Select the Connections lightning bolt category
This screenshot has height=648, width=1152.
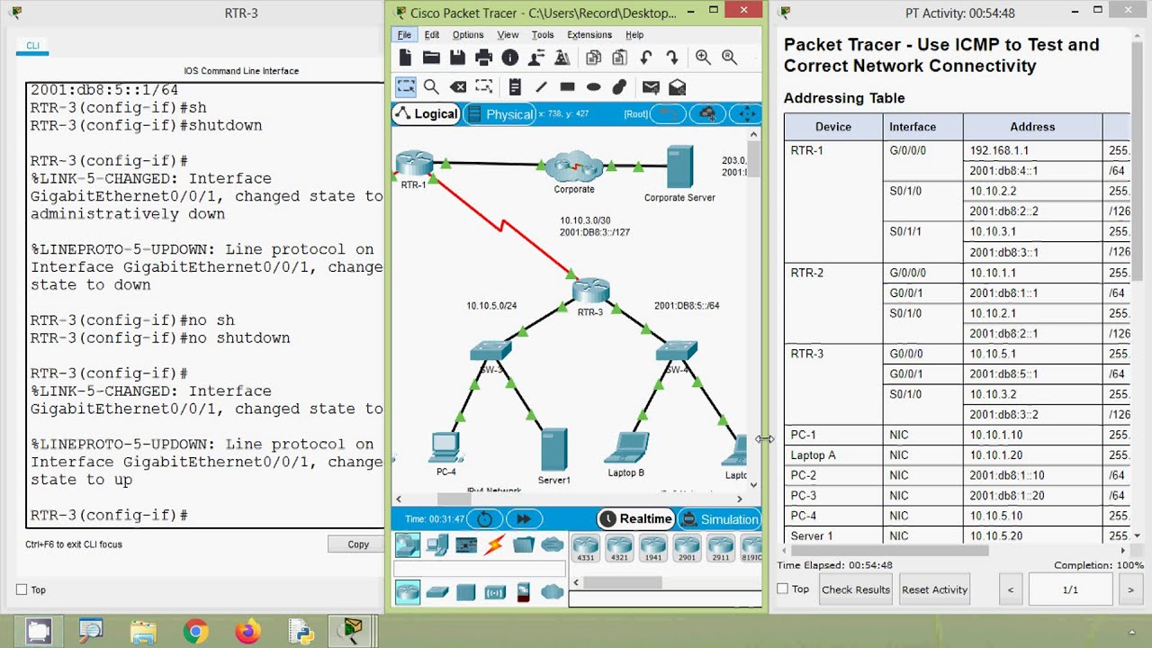[494, 544]
